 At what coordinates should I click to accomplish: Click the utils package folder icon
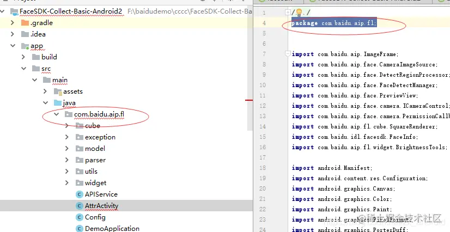coord(80,172)
